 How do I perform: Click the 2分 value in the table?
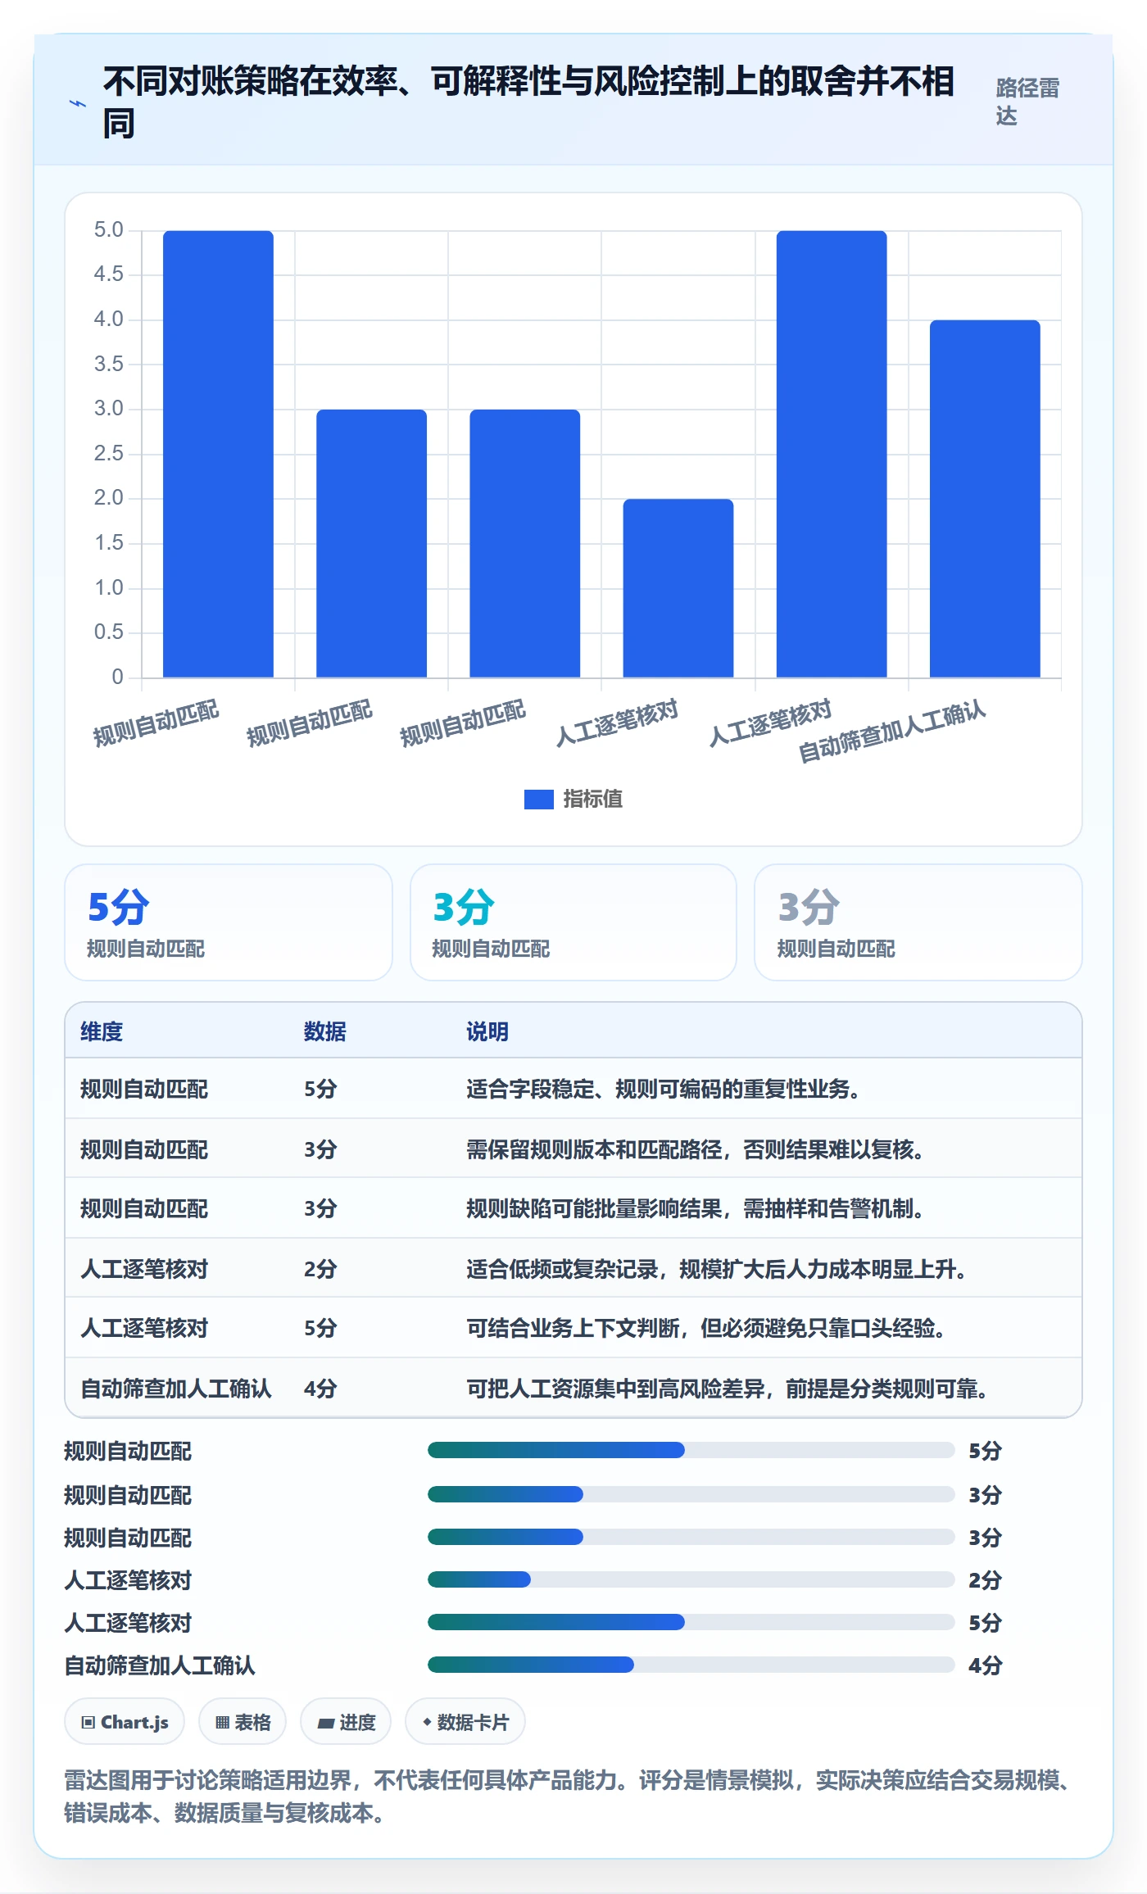pos(320,1269)
